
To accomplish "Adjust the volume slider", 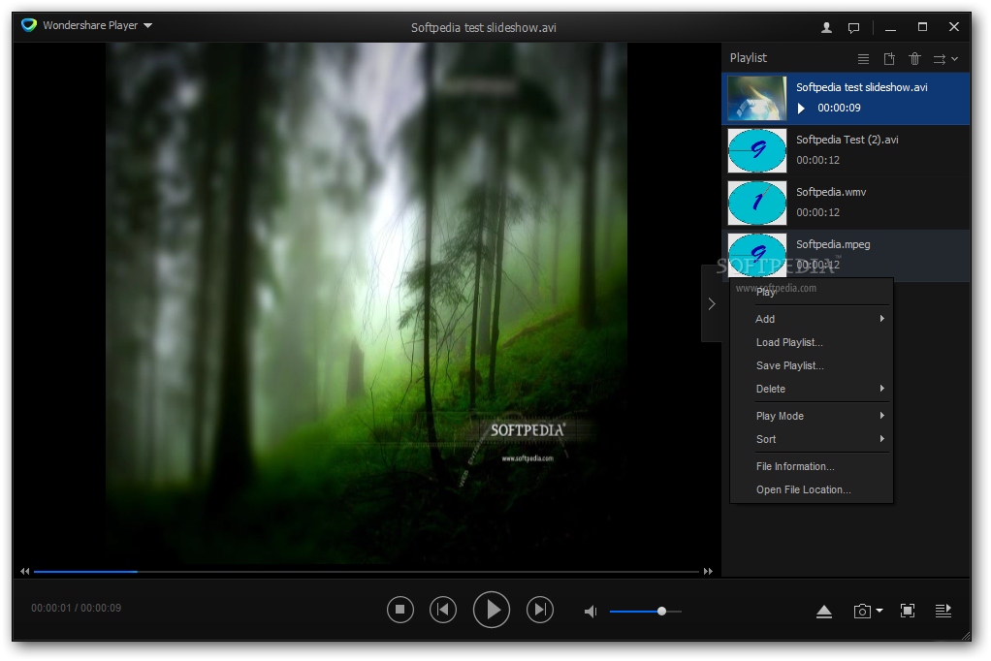I will tap(645, 612).
